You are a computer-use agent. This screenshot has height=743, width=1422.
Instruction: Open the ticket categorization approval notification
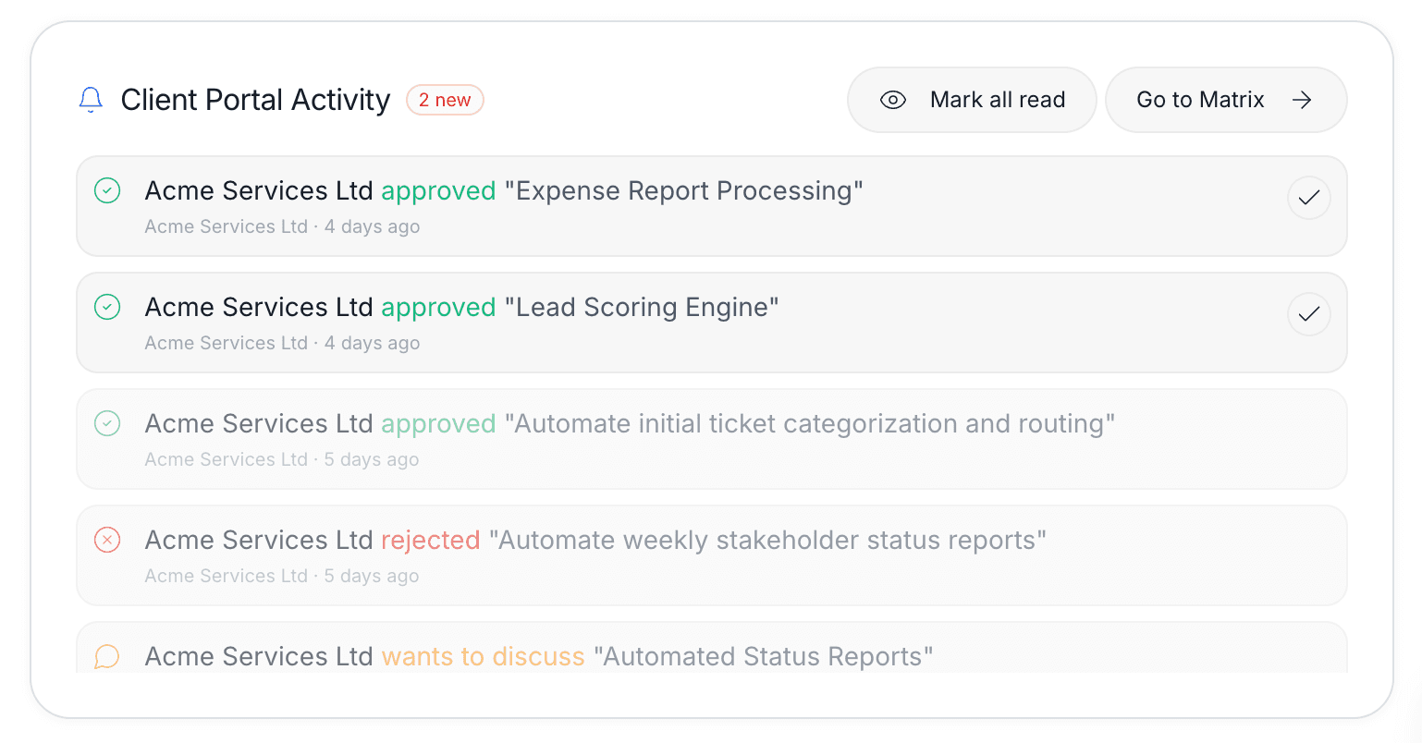coord(647,439)
